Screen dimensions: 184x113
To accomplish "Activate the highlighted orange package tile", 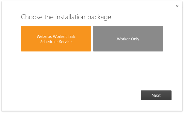I will 56,39.
